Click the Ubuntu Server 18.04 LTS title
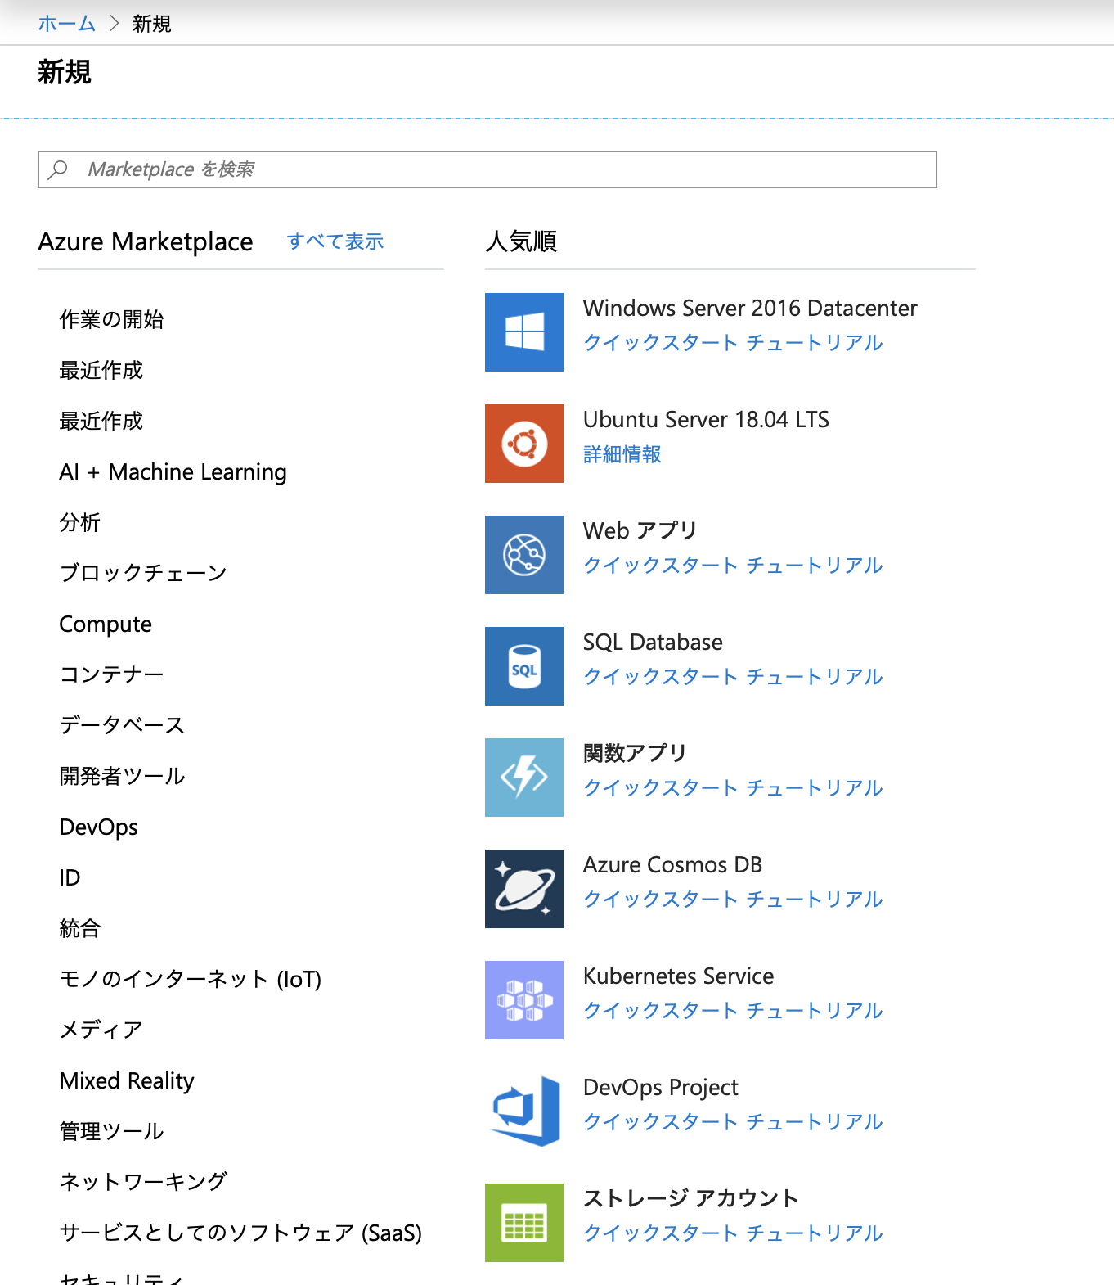Screen dimensions: 1114x1285 click(706, 420)
